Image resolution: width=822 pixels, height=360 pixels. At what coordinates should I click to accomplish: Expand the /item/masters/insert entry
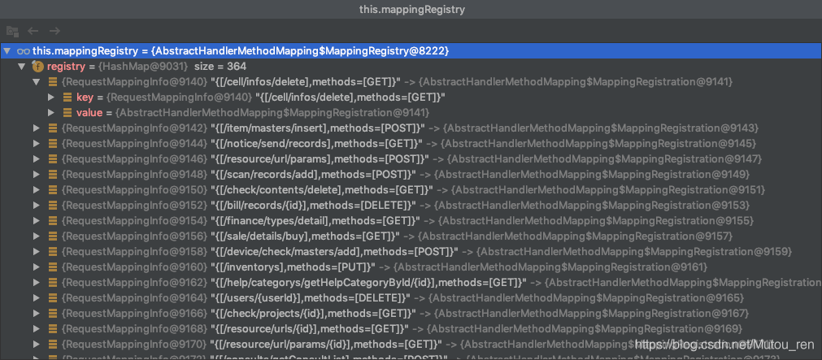36,128
